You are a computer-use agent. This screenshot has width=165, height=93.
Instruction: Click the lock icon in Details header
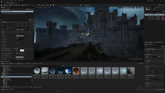tap(33, 9)
